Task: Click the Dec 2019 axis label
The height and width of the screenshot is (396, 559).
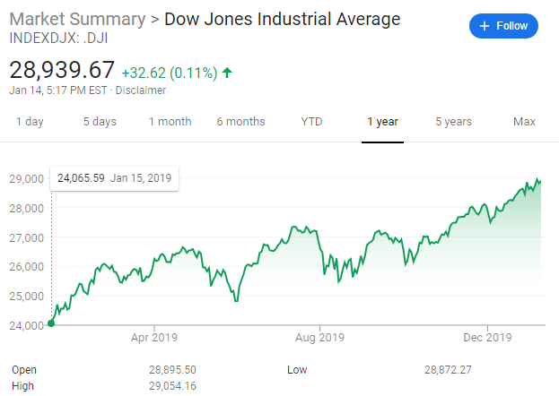Action: [487, 338]
